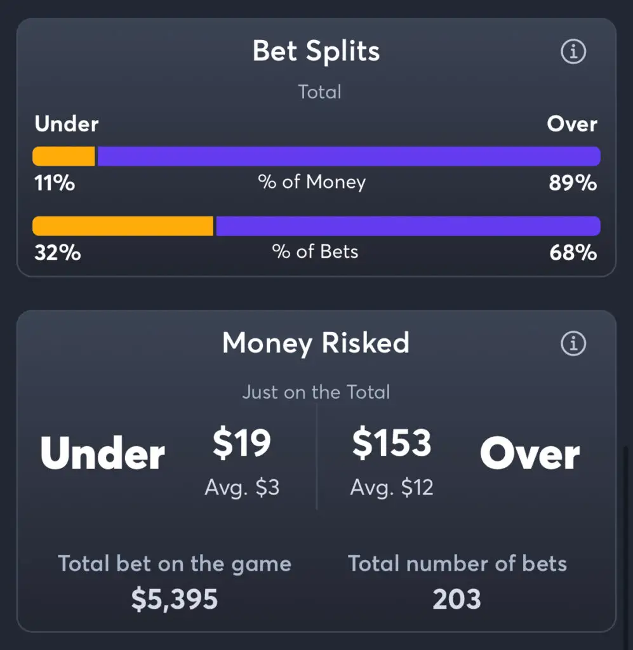
Task: Click the 11% Under money percentage
Action: coord(54,183)
